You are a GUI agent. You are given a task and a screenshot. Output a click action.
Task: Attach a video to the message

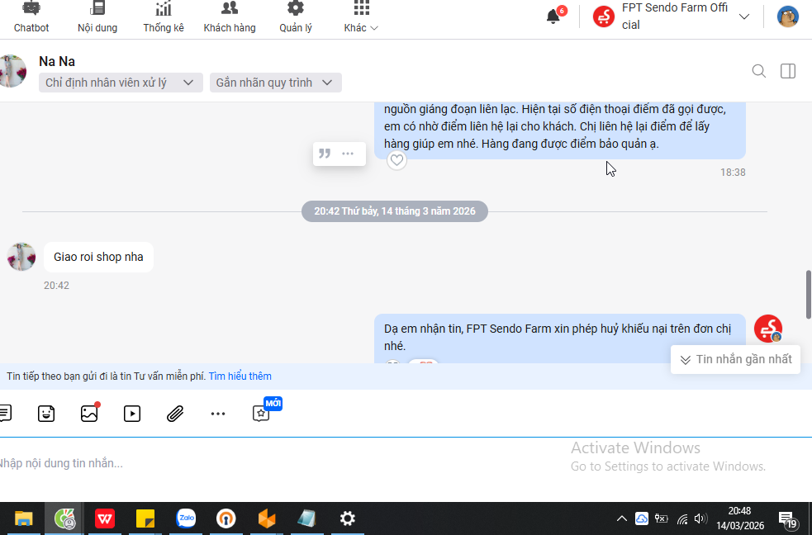point(132,414)
